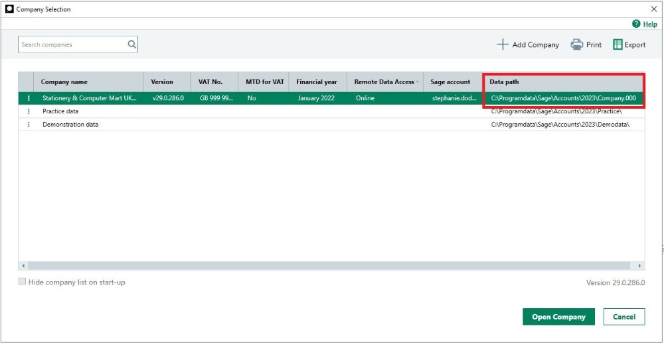
Task: Click the horizontal scrollbar track
Action: pyautogui.click(x=332, y=266)
